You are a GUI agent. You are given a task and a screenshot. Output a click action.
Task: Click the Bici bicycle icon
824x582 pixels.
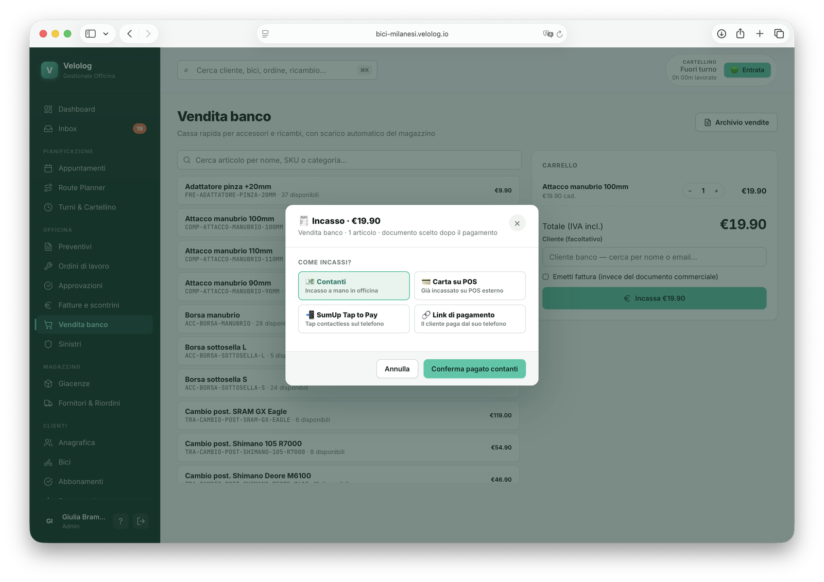pos(48,462)
